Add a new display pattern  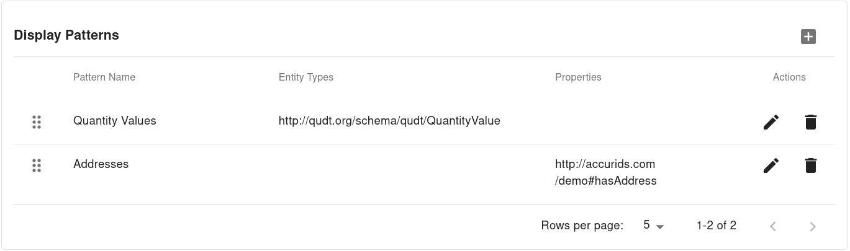coord(808,37)
